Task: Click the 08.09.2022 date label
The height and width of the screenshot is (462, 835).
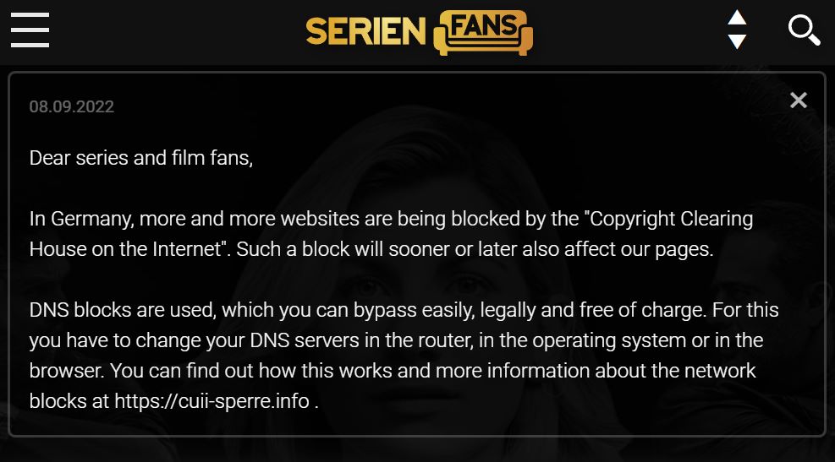Action: [71, 107]
